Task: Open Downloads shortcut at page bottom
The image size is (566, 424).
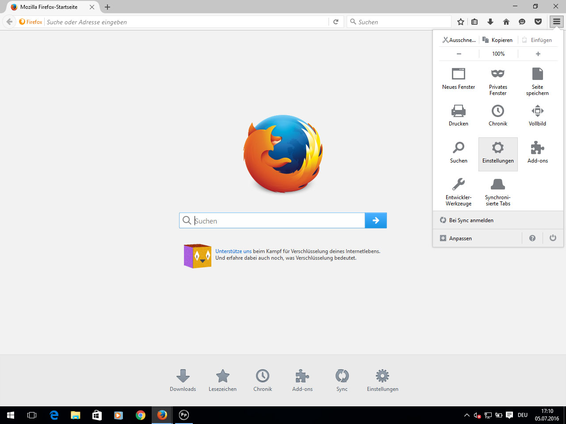Action: [183, 380]
